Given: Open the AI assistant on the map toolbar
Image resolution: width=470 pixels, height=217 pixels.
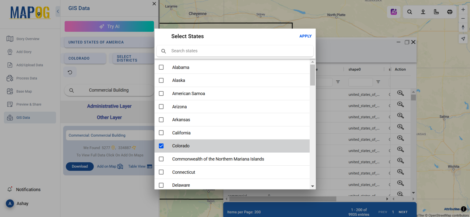Looking at the screenshot, I should 394,12.
